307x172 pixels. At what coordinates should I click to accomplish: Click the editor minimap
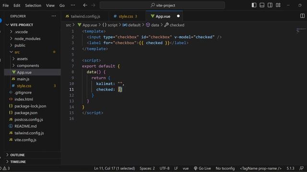301,30
